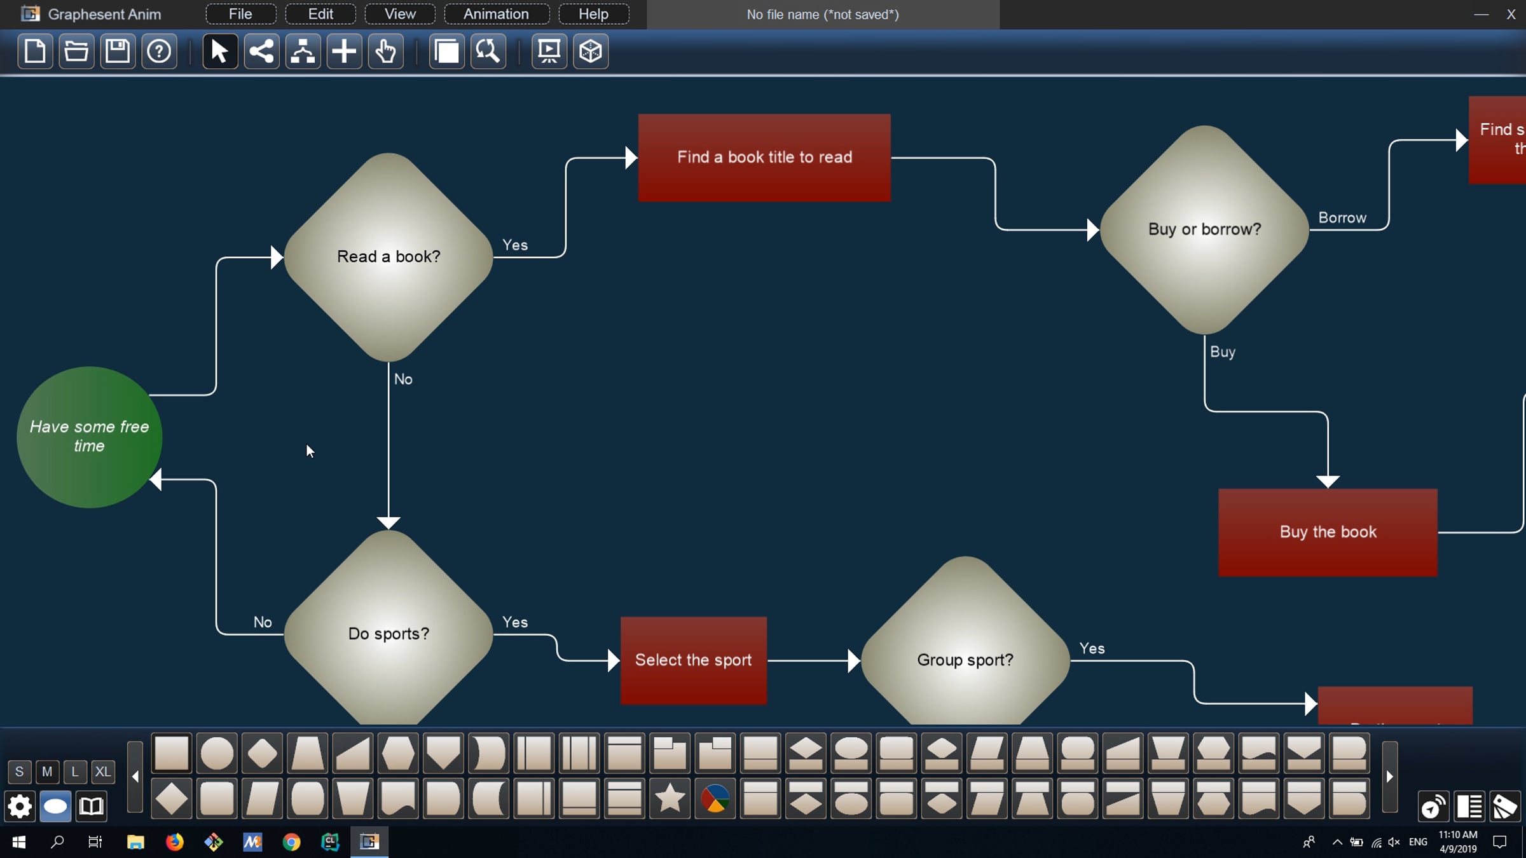1526x858 pixels.
Task: Toggle the ellipse shapes palette button
Action: coord(55,807)
